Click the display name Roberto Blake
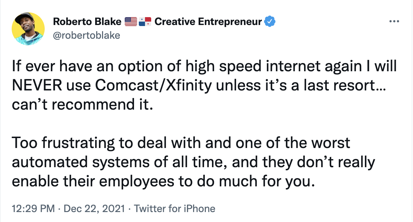 click(87, 22)
